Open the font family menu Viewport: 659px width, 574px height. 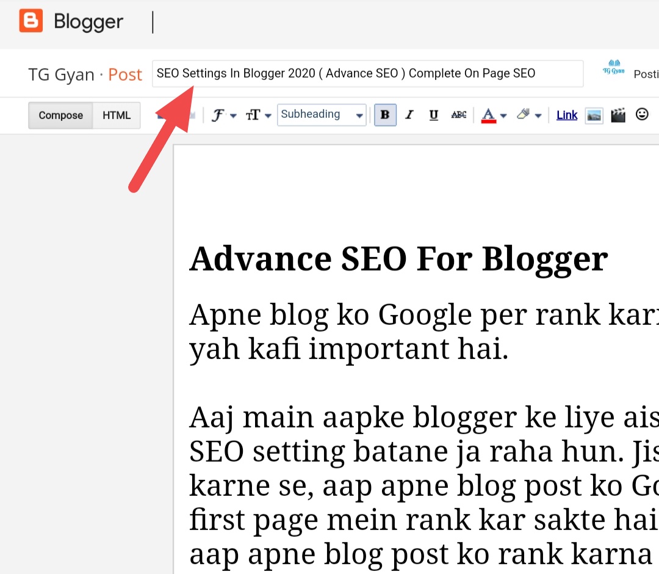pyautogui.click(x=223, y=115)
